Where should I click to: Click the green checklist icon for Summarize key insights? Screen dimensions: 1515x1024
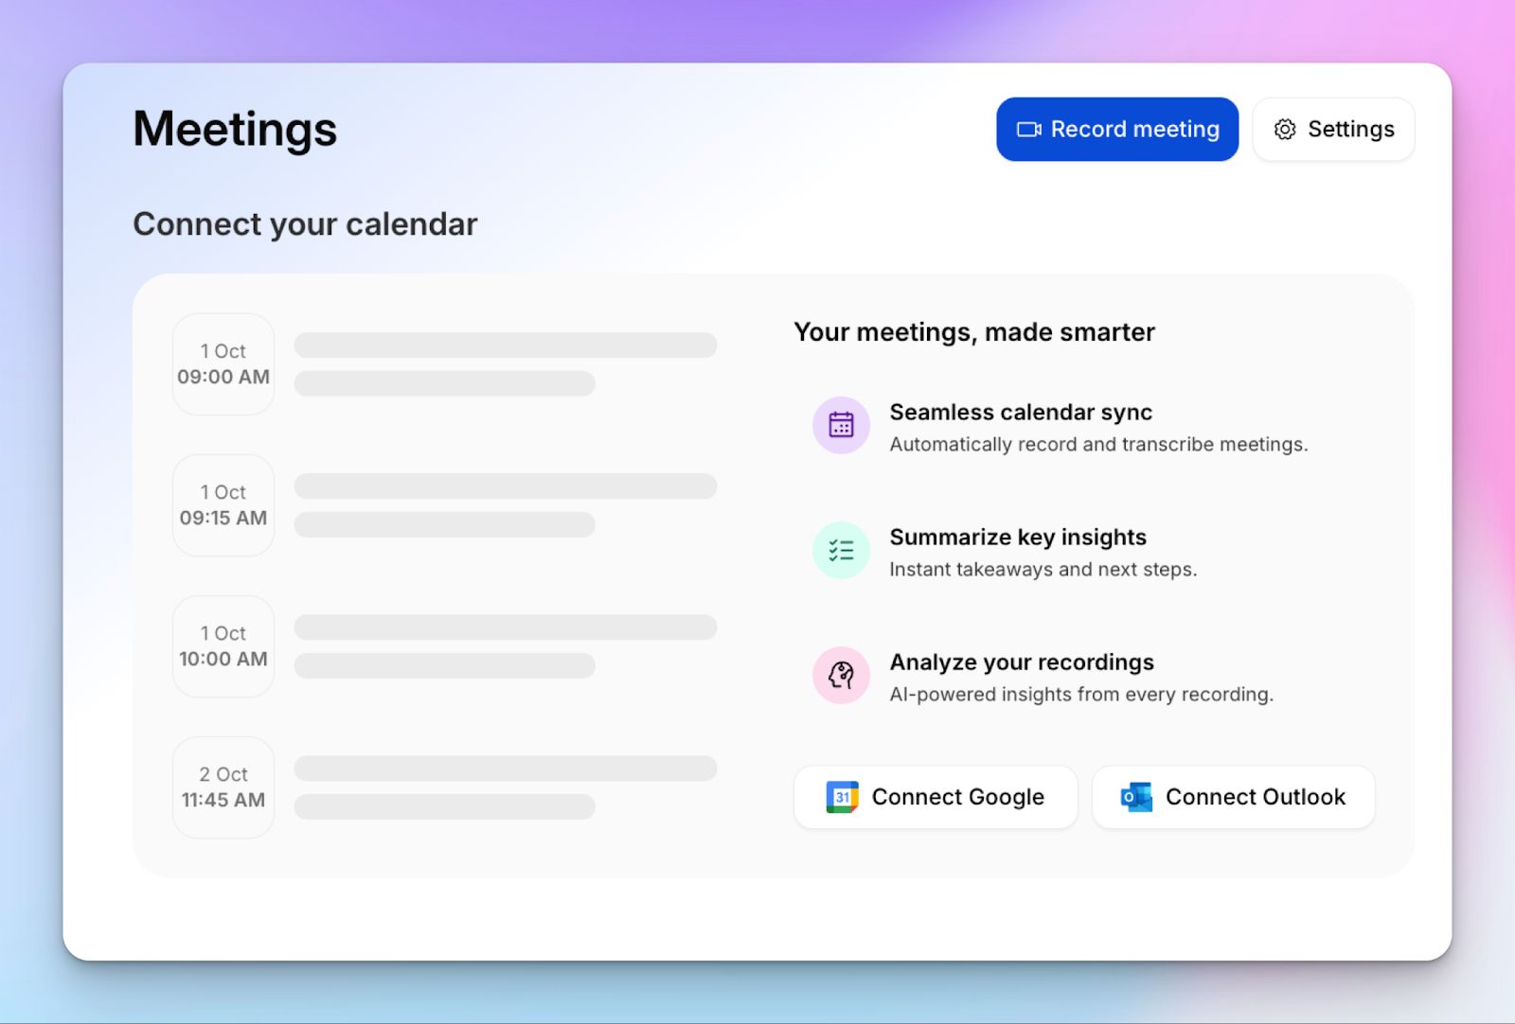841,550
